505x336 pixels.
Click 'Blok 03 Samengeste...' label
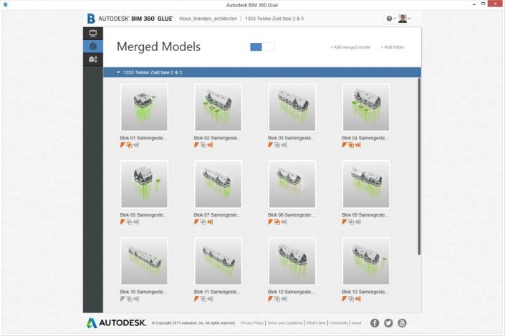tap(291, 138)
